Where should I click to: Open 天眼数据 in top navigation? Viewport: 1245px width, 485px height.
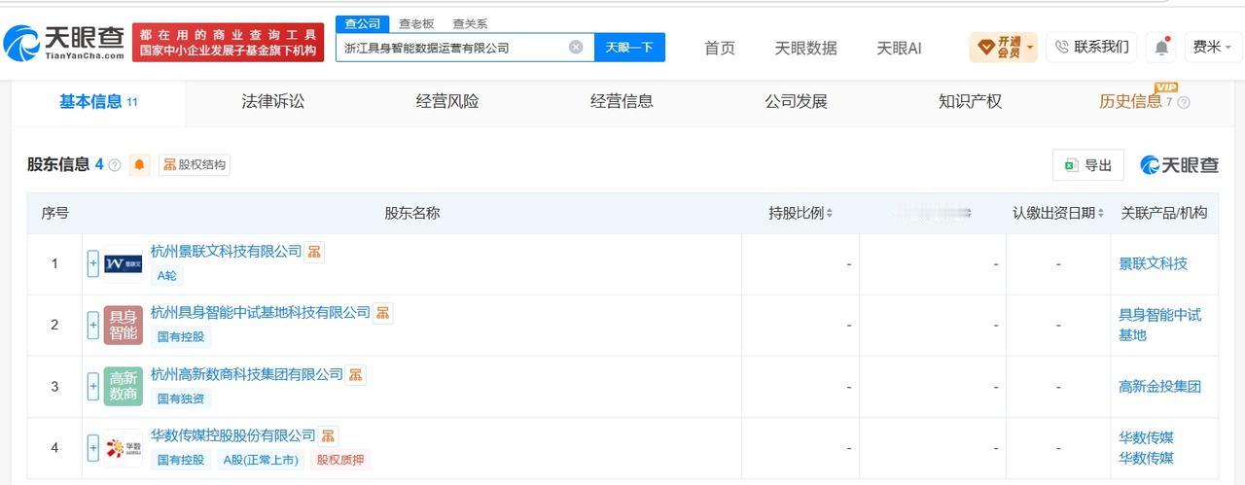point(805,48)
